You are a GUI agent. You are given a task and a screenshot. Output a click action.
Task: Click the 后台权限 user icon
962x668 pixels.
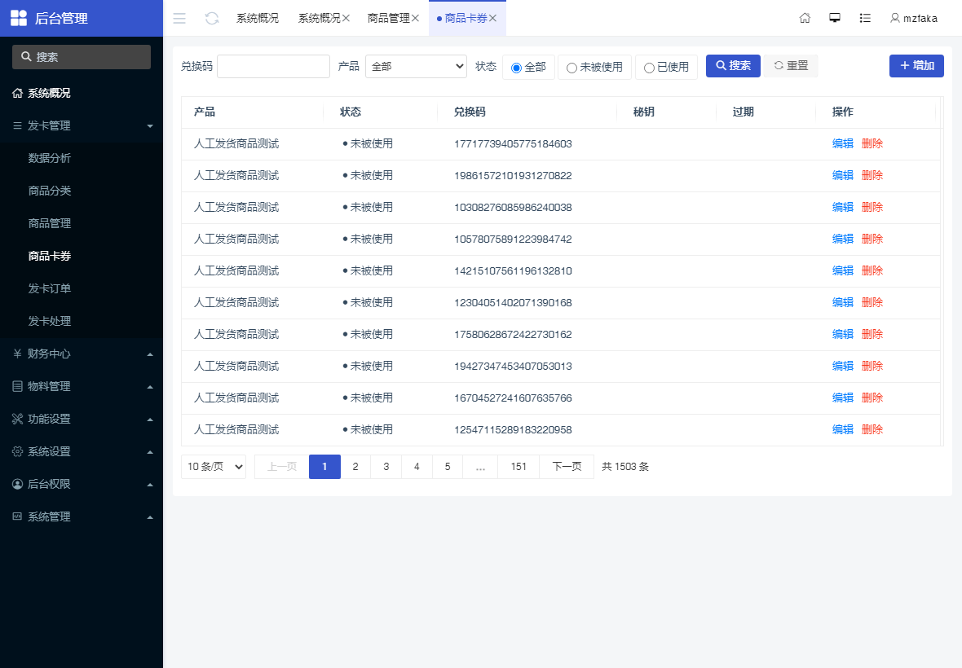coord(17,484)
